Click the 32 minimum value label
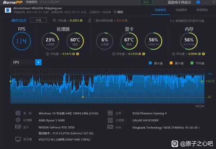This screenshot has height=149, width=216. point(209,97)
